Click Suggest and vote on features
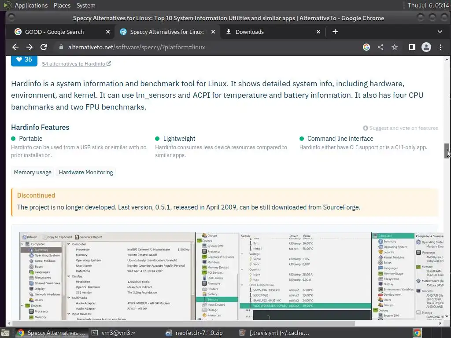Image resolution: width=451 pixels, height=338 pixels. tap(400, 128)
